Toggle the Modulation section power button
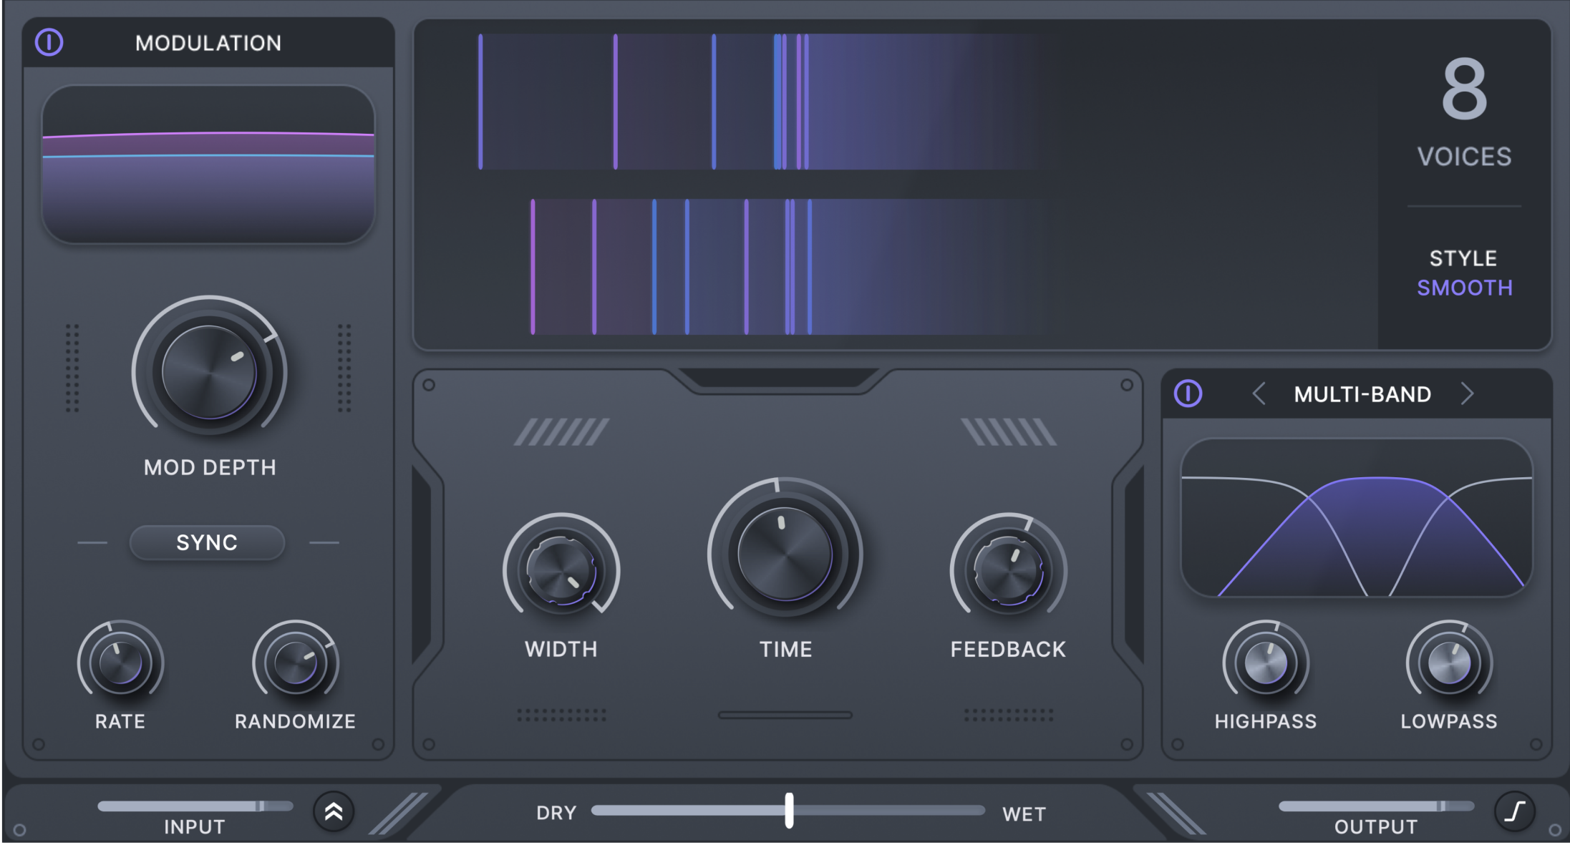This screenshot has width=1570, height=845. coord(49,42)
